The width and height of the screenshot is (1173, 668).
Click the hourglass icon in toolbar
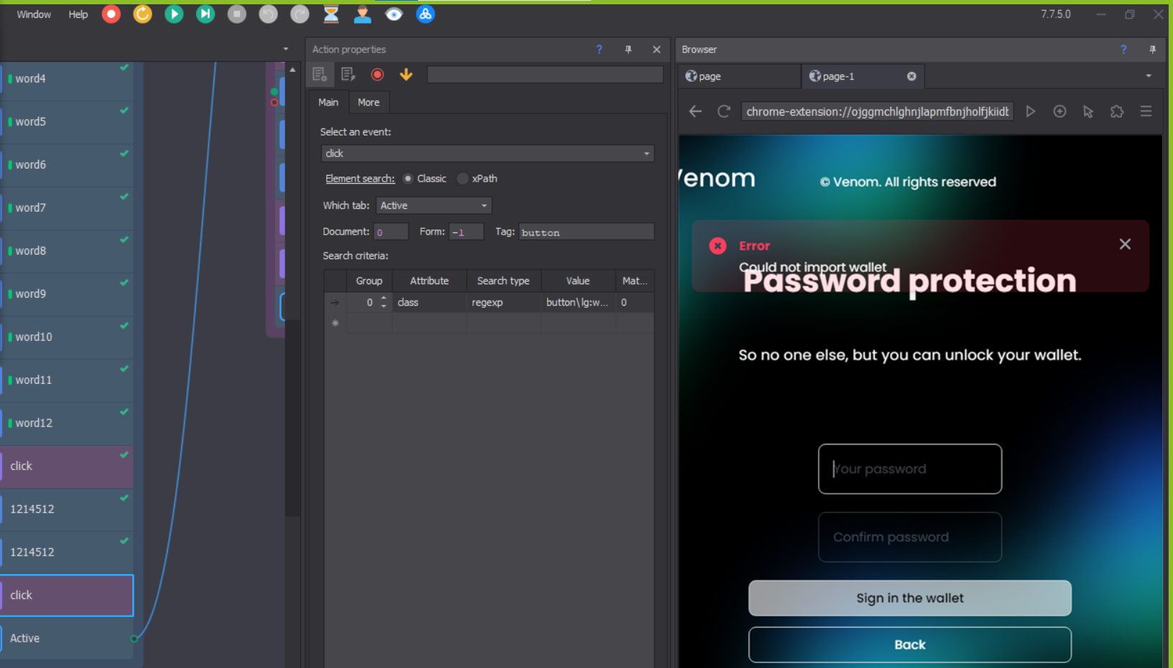[x=331, y=14]
